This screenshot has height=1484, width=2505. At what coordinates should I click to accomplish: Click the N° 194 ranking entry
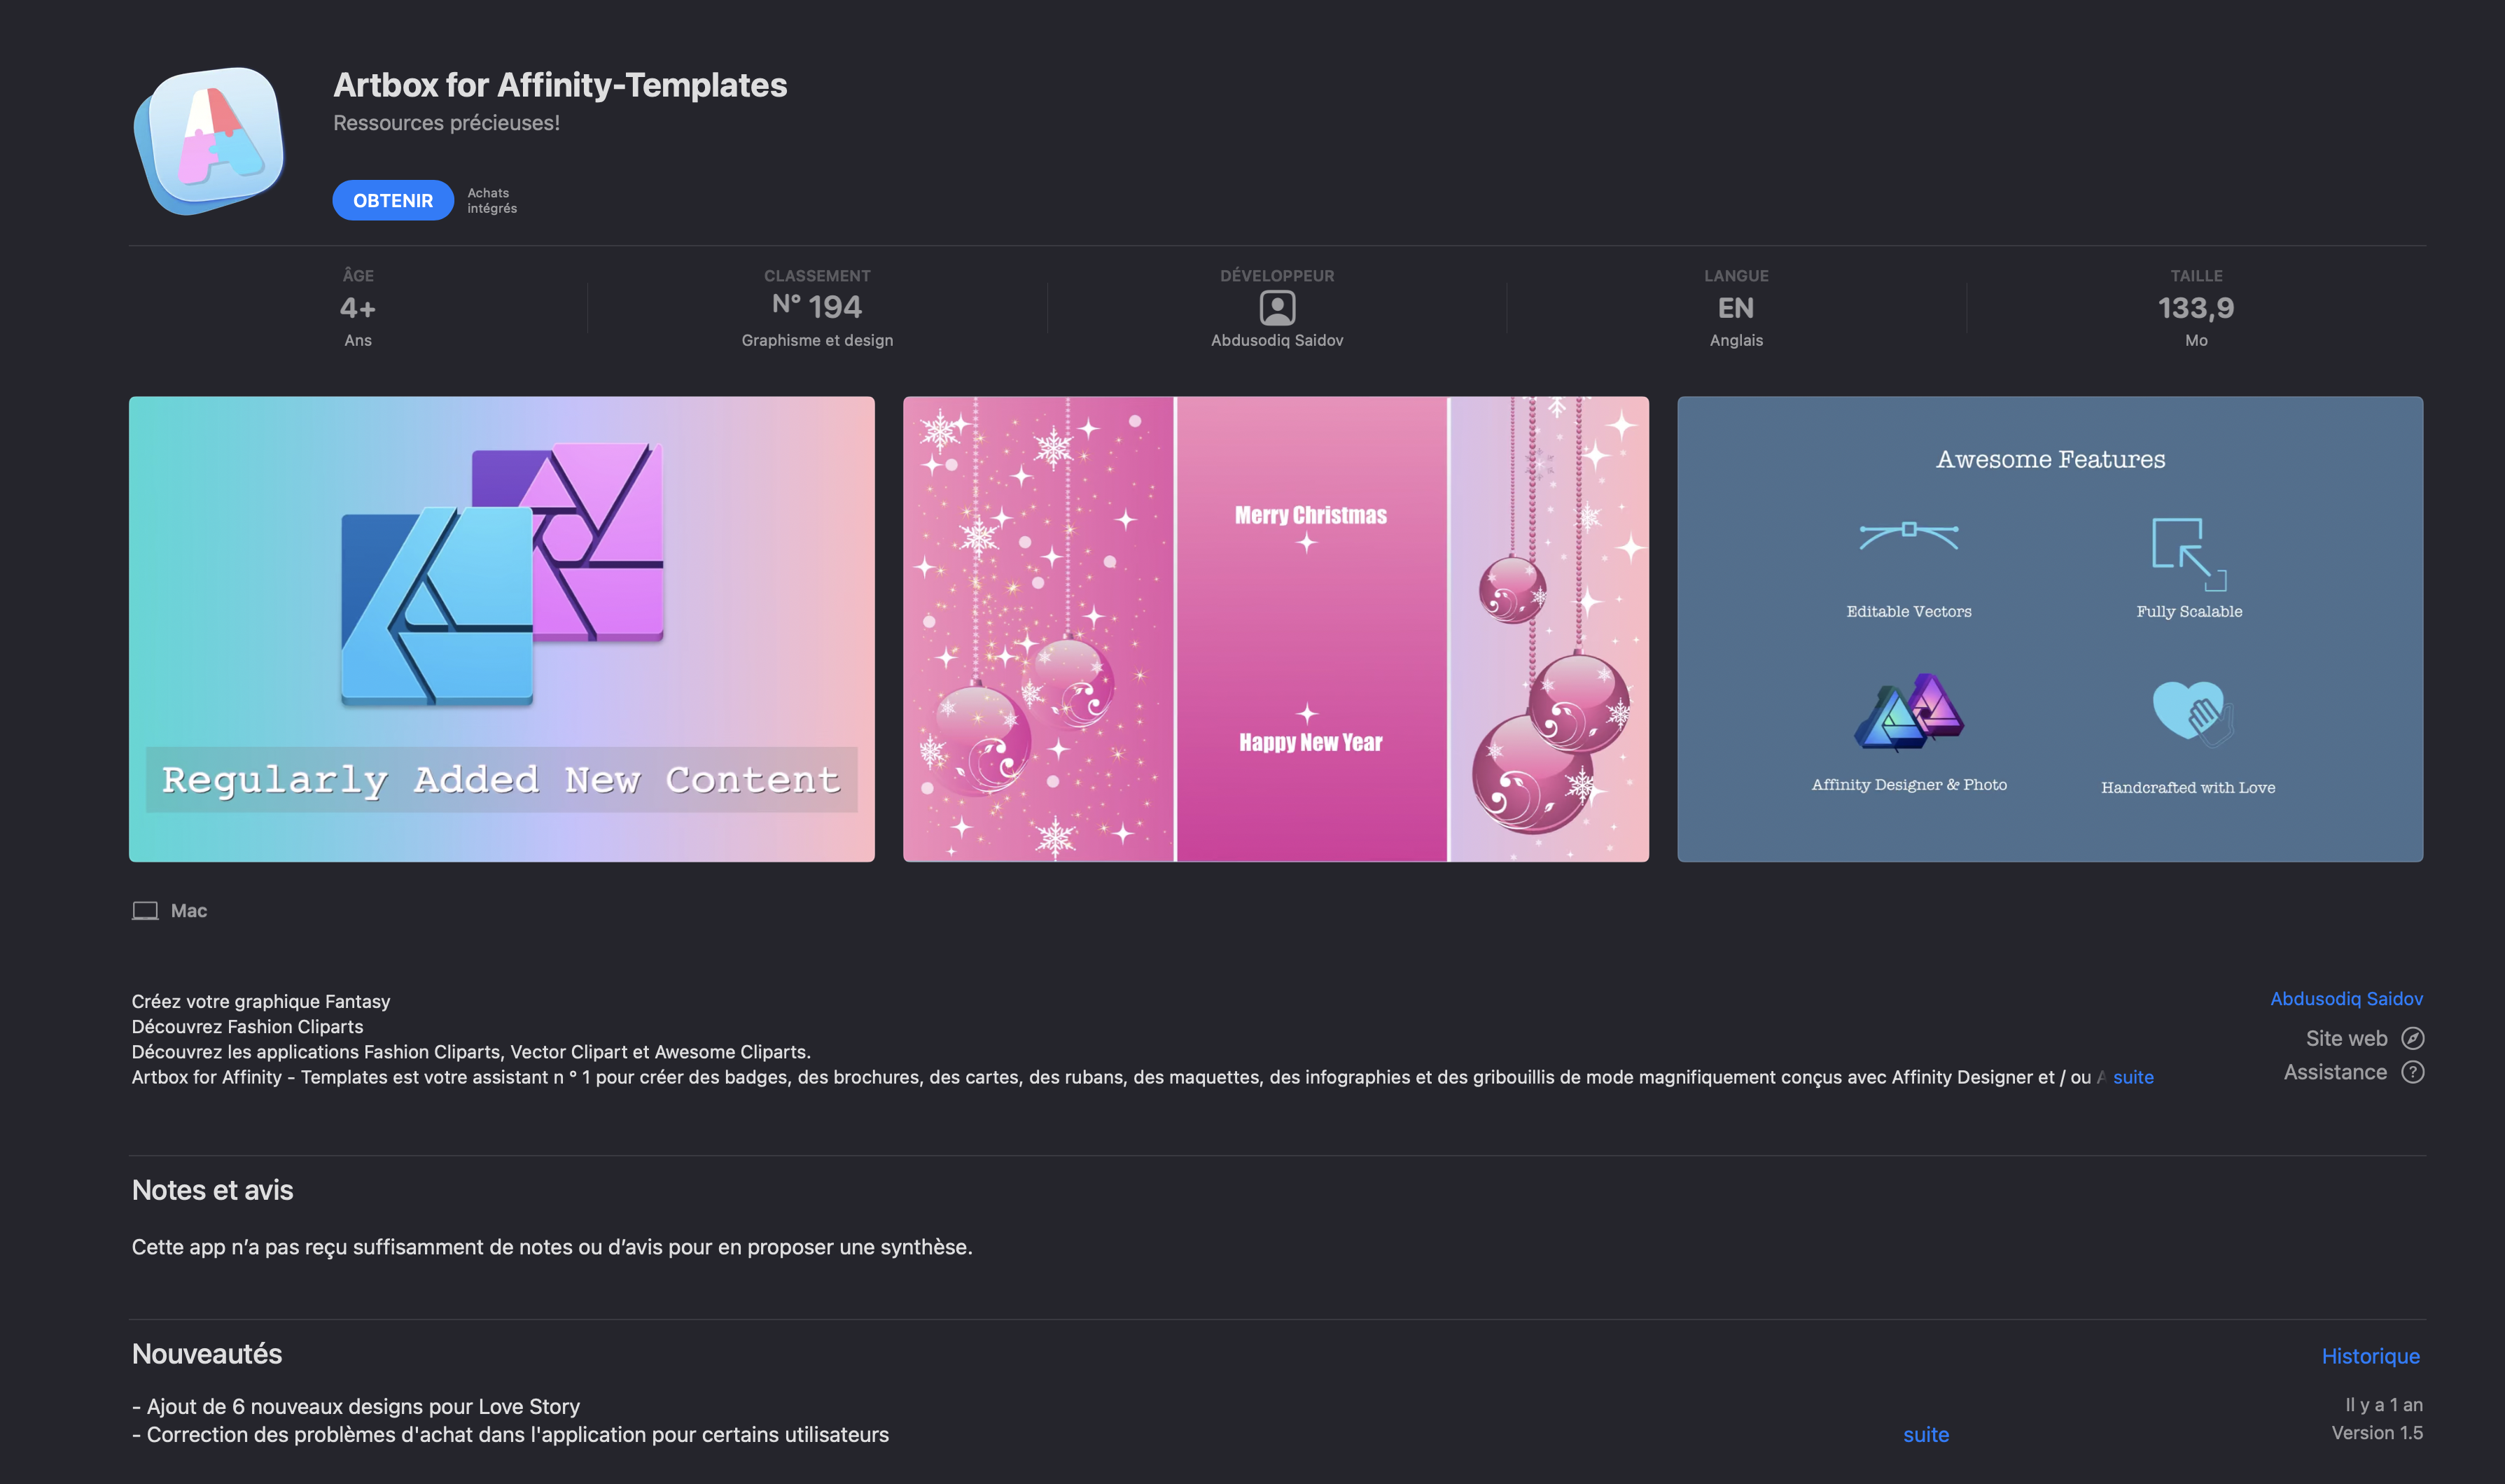[x=817, y=307]
